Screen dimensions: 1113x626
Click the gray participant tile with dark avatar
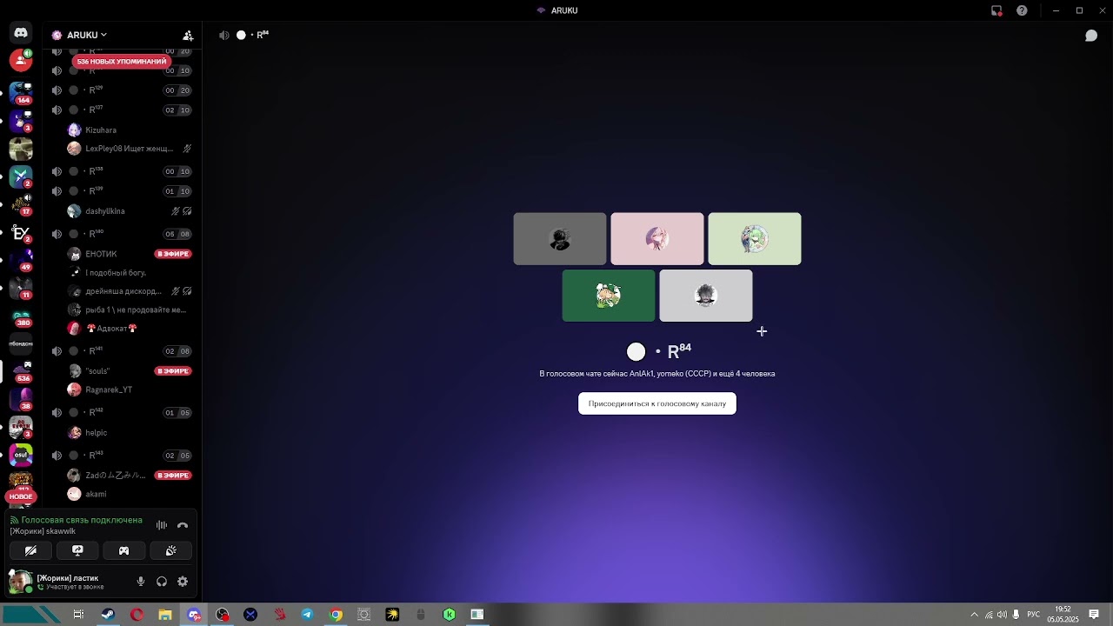pos(560,239)
